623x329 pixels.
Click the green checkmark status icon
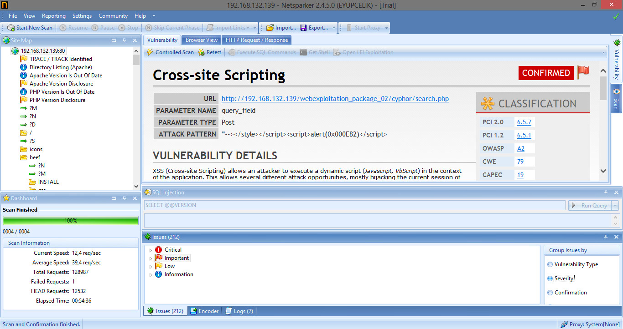tap(616, 16)
